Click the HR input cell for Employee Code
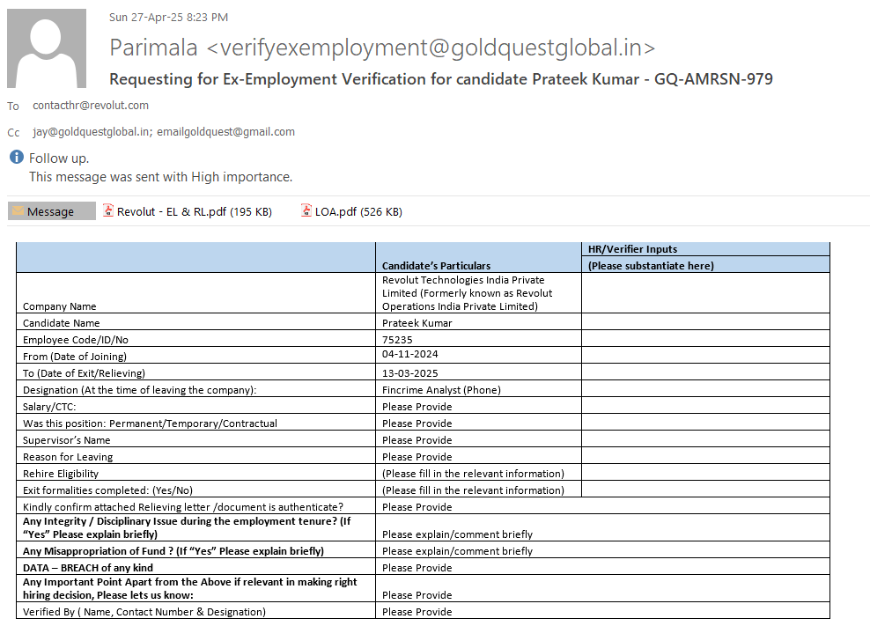The image size is (870, 626). click(704, 339)
